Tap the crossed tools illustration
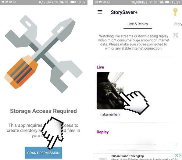This screenshot has width=182, height=160. coord(43,54)
